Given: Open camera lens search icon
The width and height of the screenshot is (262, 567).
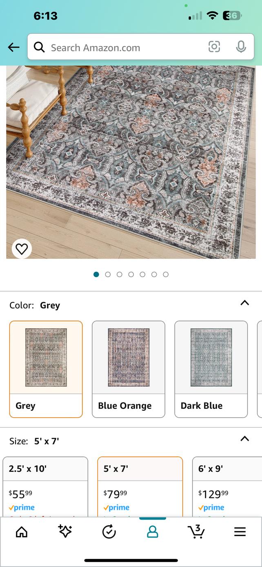Looking at the screenshot, I should (214, 47).
